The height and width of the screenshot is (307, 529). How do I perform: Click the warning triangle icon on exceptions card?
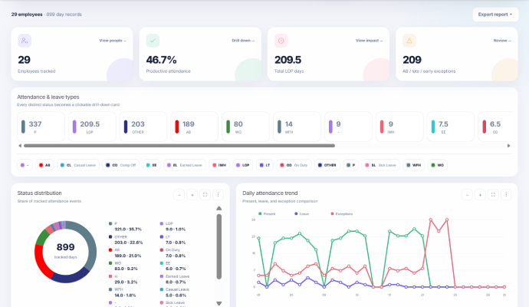(x=409, y=41)
